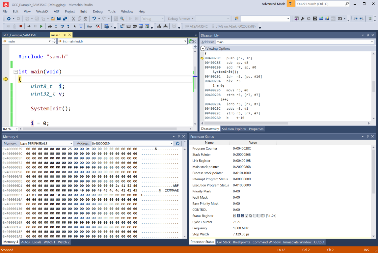Switch to the Call Stack tab
This screenshot has width=378, height=253.
coord(224,242)
